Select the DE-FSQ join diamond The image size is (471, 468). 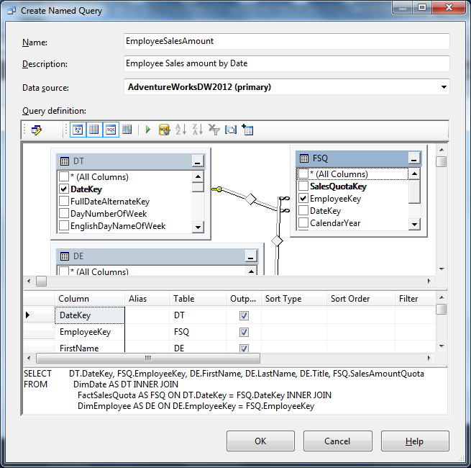(x=277, y=241)
